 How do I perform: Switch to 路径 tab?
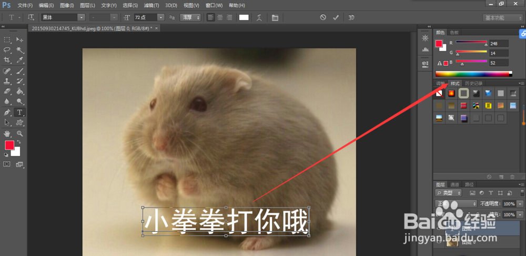click(x=469, y=184)
